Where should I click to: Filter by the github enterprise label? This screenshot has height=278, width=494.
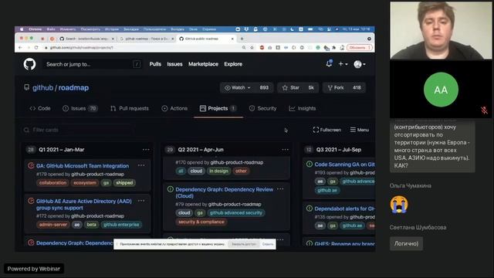pyautogui.click(x=121, y=225)
